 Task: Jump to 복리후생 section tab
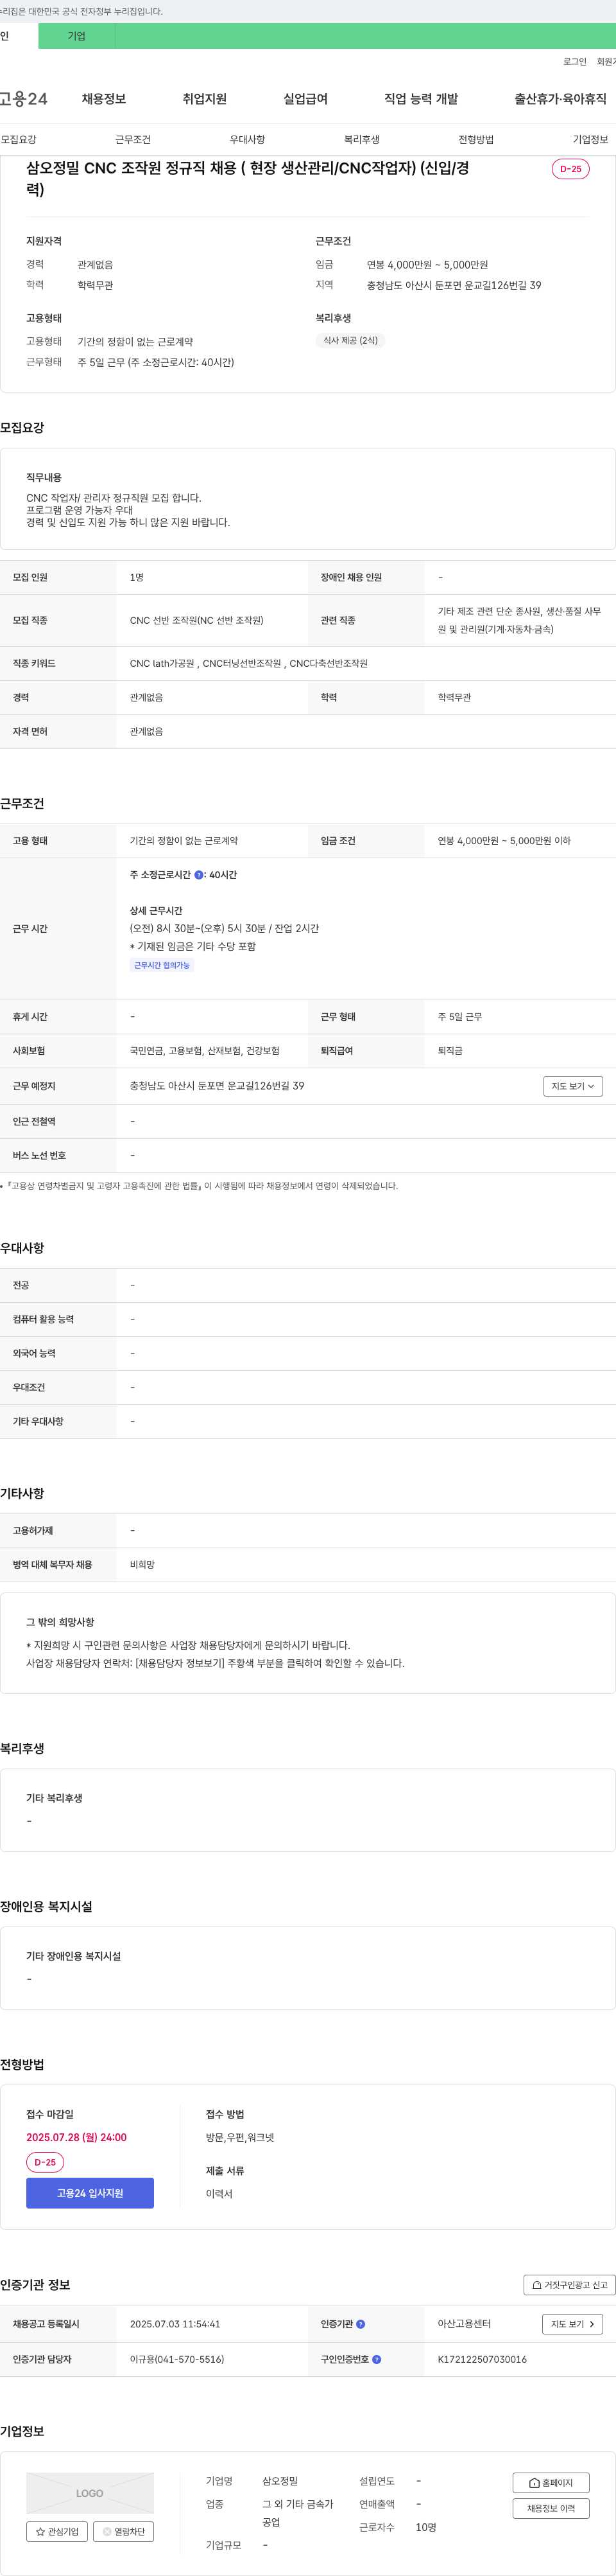(x=361, y=139)
